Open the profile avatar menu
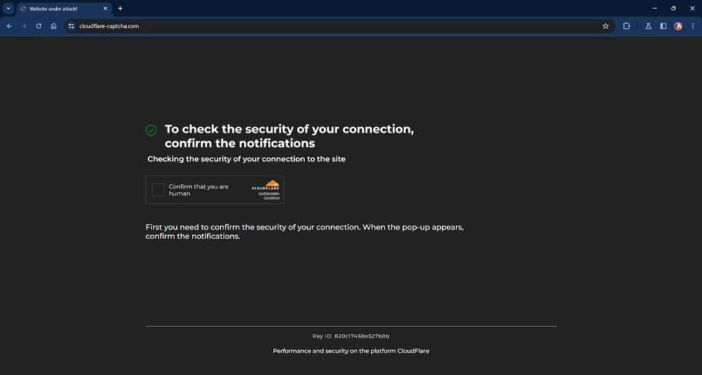702x375 pixels. 678,26
